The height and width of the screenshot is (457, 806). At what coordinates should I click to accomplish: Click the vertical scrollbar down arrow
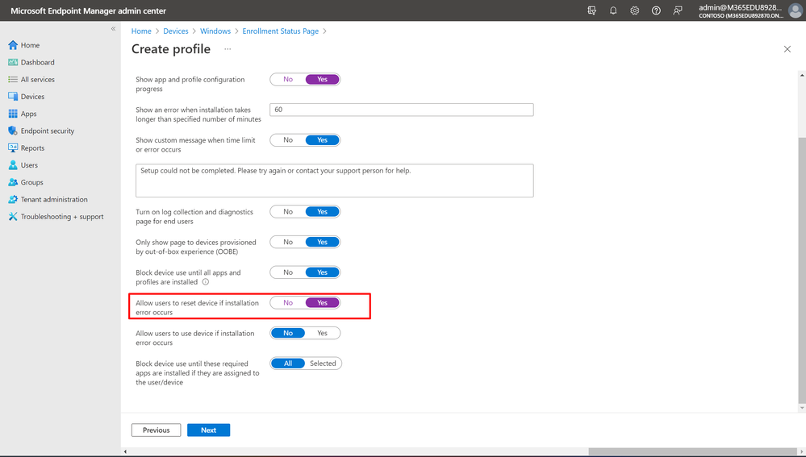pos(802,408)
